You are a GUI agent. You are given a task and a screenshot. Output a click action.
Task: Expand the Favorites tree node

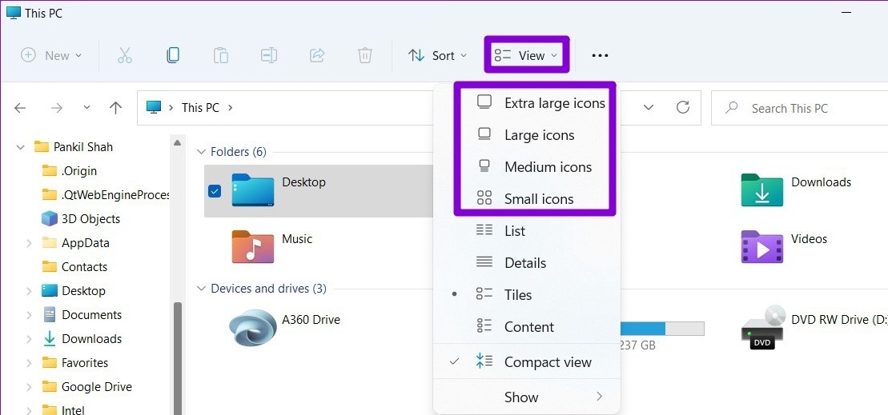[x=29, y=363]
